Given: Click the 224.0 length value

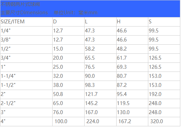Looking at the screenshot, I should tap(93, 121).
